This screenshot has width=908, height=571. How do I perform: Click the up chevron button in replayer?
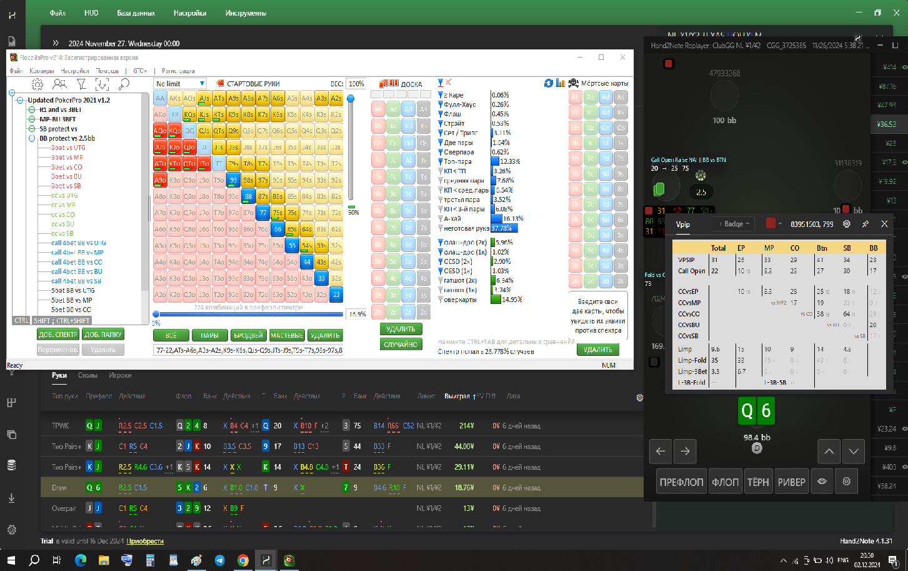pos(829,451)
